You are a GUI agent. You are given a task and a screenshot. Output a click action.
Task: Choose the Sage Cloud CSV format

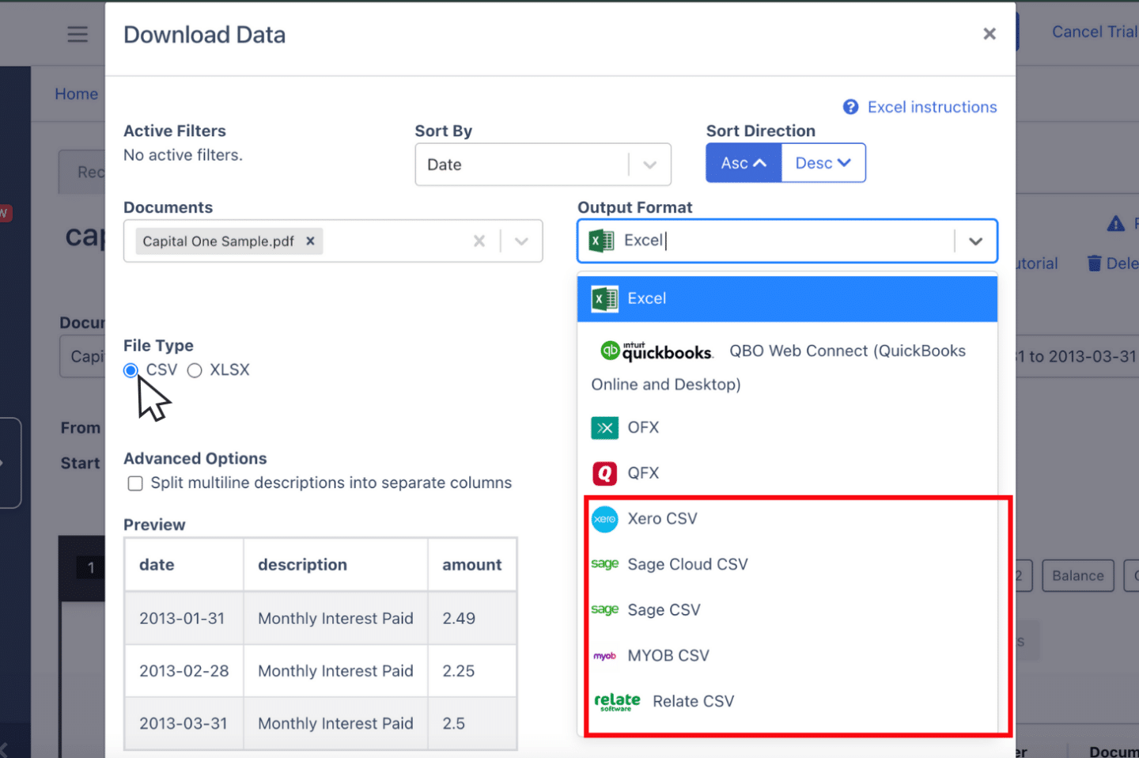point(787,564)
